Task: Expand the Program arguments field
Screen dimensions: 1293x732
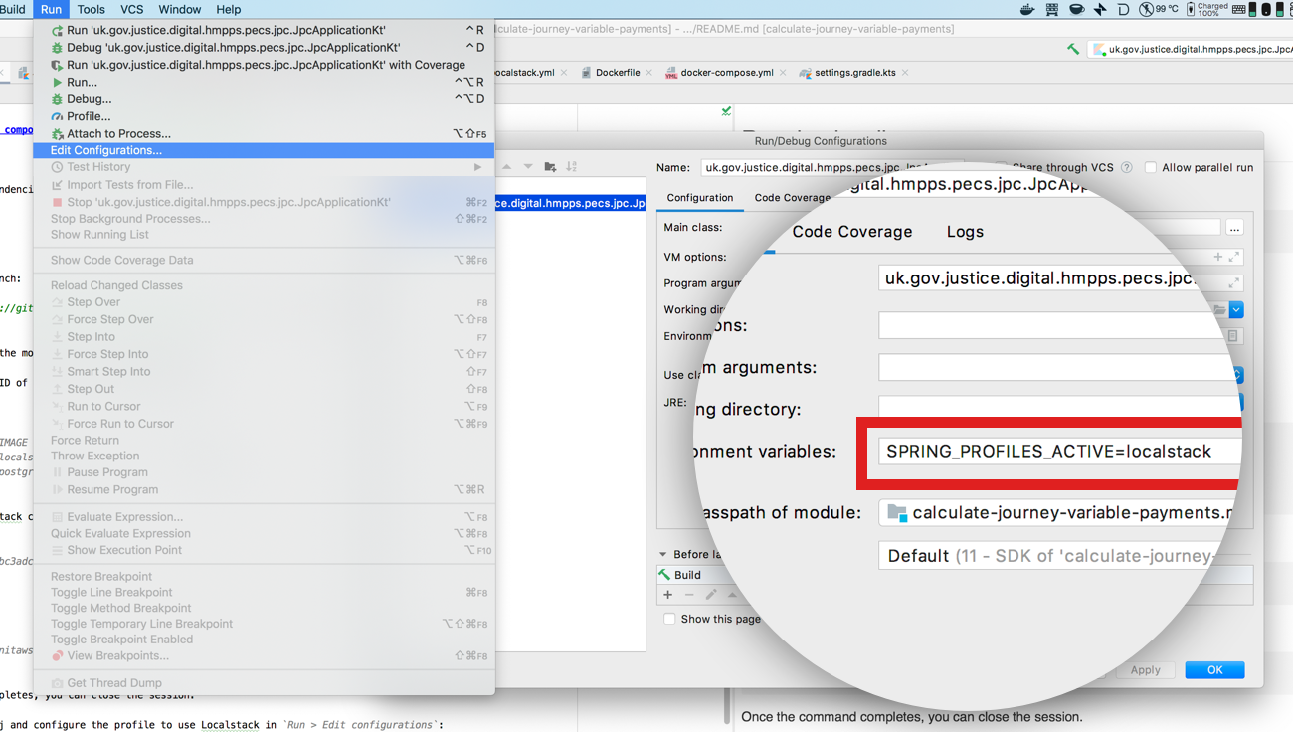Action: (x=1234, y=283)
